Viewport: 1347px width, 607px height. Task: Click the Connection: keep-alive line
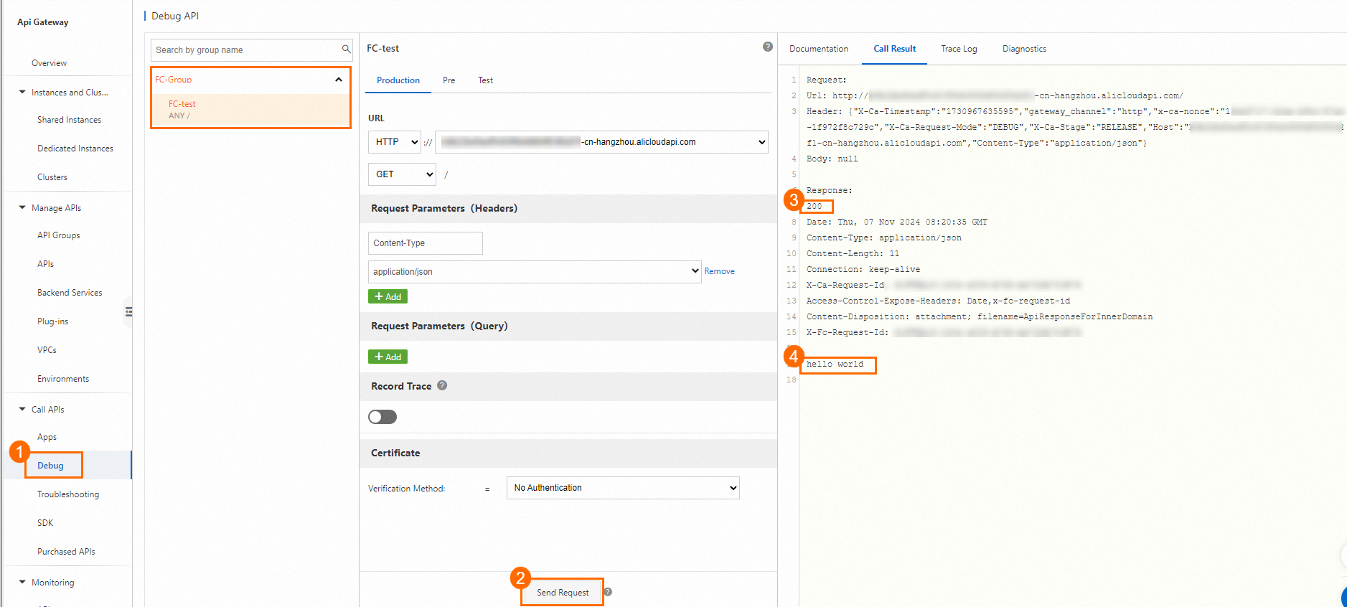(863, 270)
